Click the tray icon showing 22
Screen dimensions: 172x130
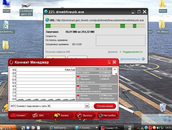click(142, 128)
